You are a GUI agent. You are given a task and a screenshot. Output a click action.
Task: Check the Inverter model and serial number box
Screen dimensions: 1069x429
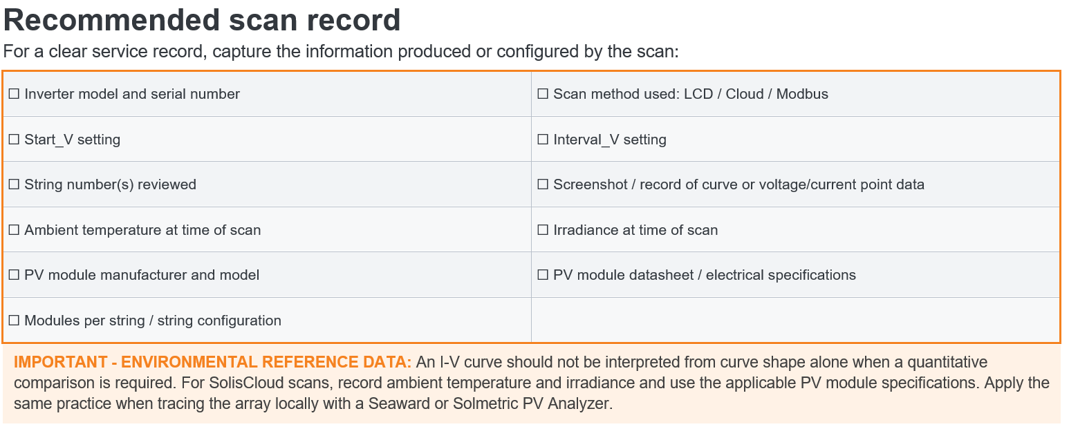[x=14, y=94]
